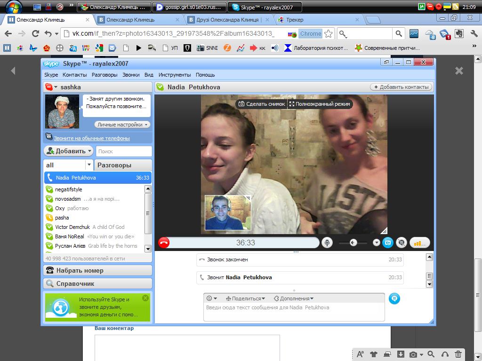This screenshot has width=482, height=361.
Task: Click the trash icon in the bottom toolbar
Action: pos(458,354)
